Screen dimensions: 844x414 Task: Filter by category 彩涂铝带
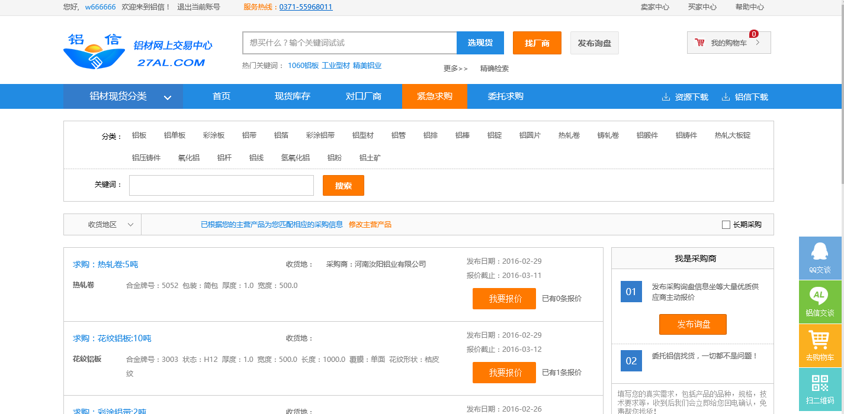tap(320, 135)
